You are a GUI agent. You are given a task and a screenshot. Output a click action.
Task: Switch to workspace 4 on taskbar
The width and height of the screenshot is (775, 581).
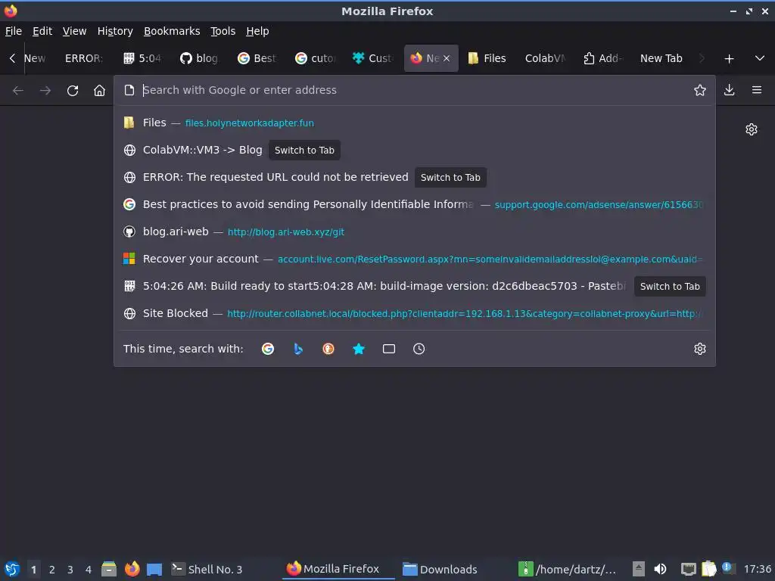click(x=89, y=570)
